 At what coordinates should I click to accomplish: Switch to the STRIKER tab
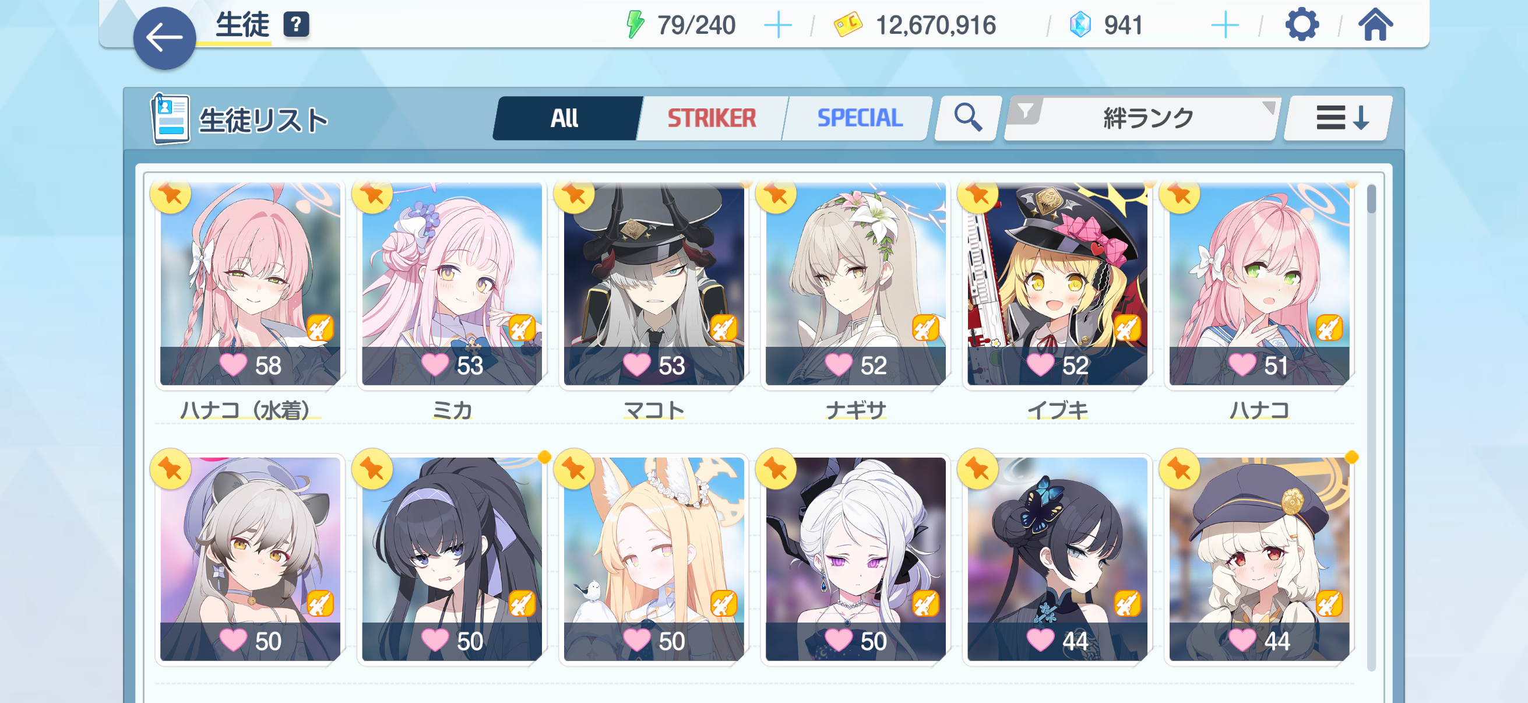[712, 118]
